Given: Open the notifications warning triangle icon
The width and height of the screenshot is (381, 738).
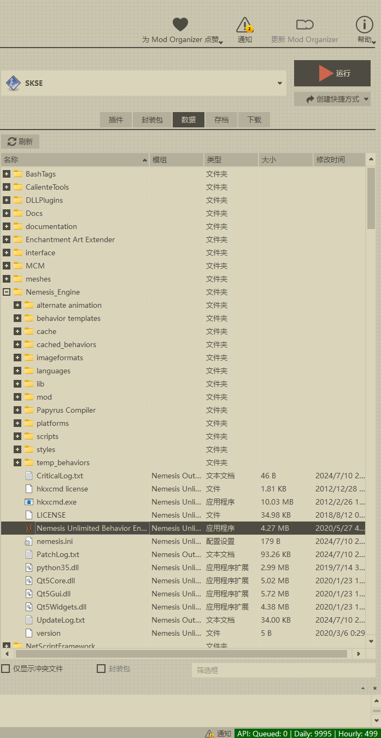Looking at the screenshot, I should pos(244,25).
